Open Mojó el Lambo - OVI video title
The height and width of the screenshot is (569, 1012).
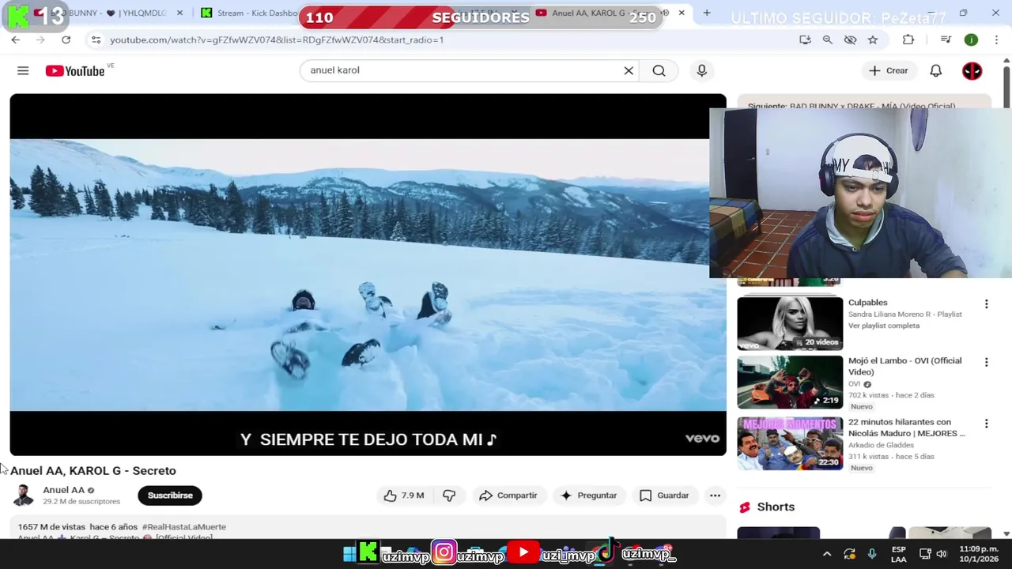[904, 366]
